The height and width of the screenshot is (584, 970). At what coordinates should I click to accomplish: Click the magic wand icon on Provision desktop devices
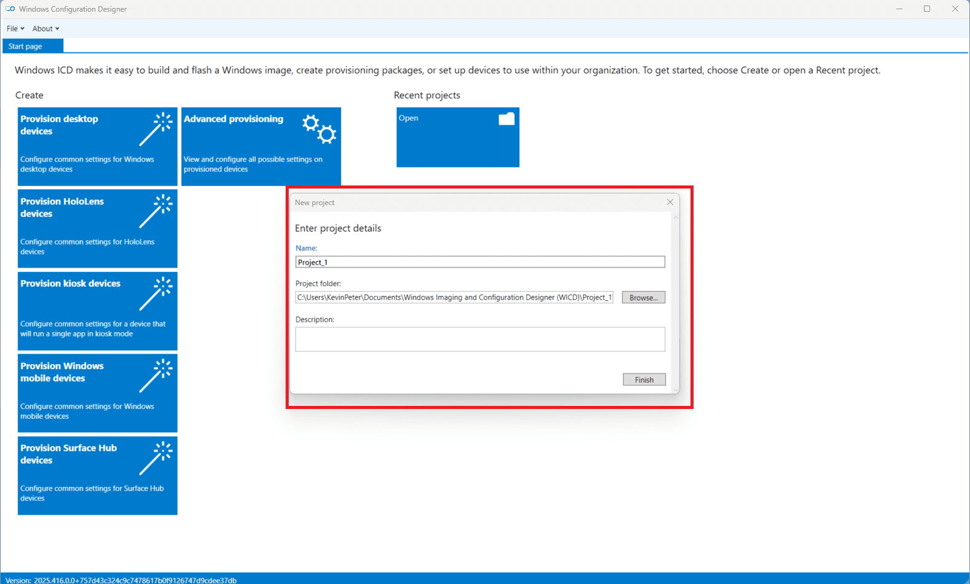(156, 129)
